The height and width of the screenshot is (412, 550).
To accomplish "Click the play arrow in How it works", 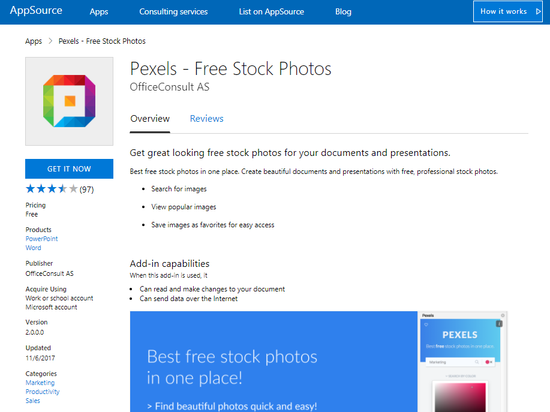I will click(538, 11).
